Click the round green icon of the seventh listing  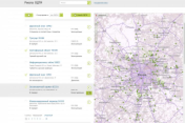click(x=89, y=102)
